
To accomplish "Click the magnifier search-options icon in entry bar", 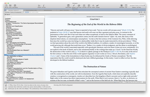I will point(24,12).
